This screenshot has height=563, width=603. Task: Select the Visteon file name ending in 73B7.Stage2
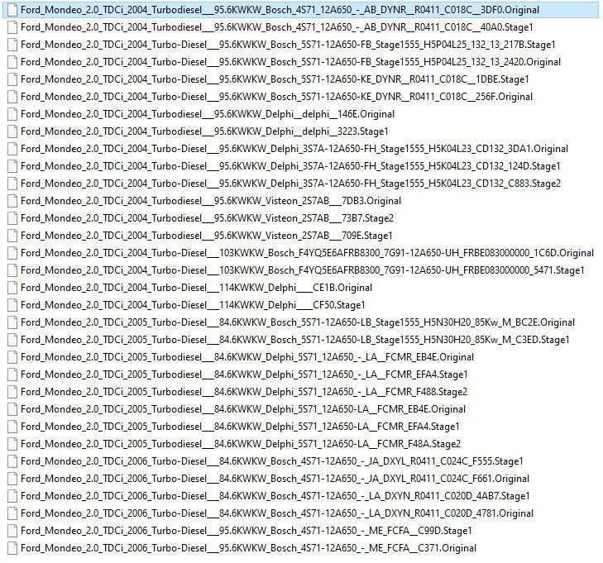[x=207, y=217]
